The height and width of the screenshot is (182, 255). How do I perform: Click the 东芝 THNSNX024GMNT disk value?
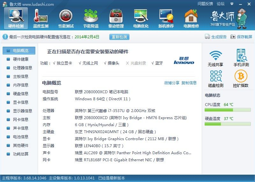point(115,132)
